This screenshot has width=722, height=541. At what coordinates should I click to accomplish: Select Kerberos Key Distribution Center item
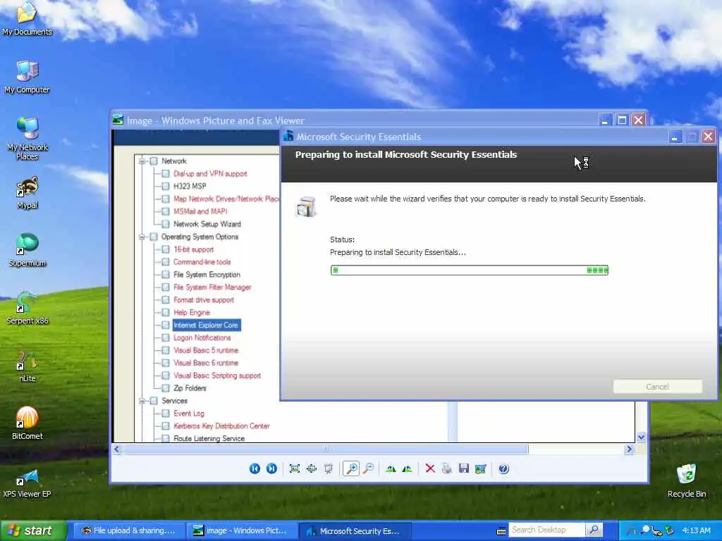(221, 426)
